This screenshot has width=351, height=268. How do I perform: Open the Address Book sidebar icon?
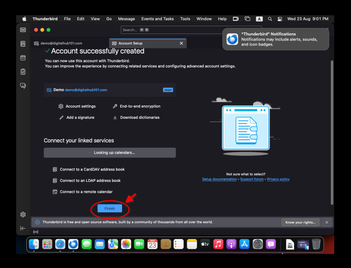[23, 44]
